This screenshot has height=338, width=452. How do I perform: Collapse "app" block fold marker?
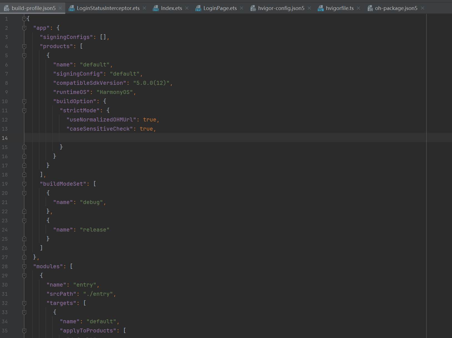24,28
